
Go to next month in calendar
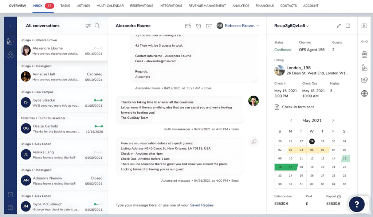pyautogui.click(x=333, y=120)
